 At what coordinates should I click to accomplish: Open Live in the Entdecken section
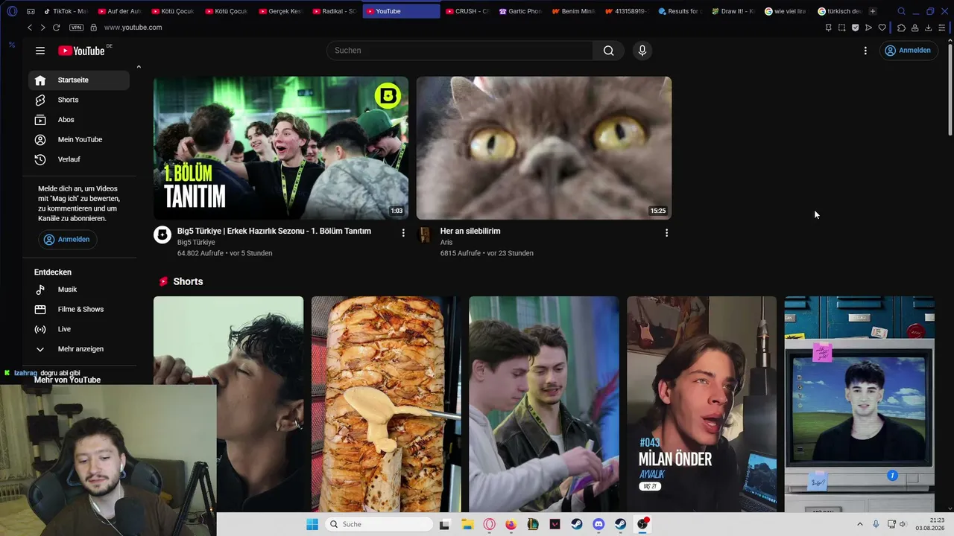point(79,329)
